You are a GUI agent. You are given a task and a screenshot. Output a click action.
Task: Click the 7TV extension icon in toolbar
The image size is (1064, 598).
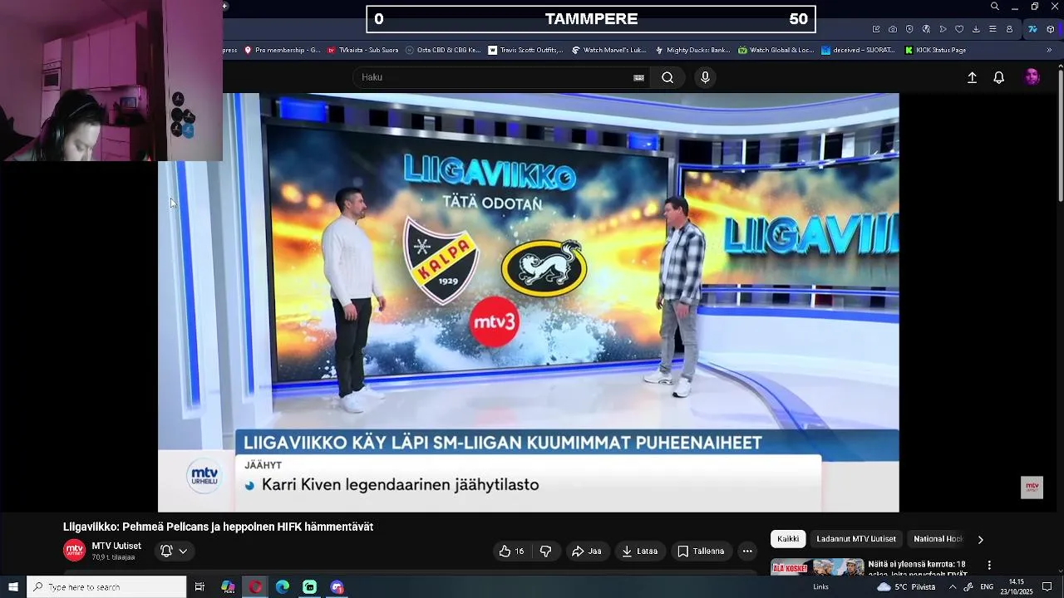pyautogui.click(x=1032, y=29)
